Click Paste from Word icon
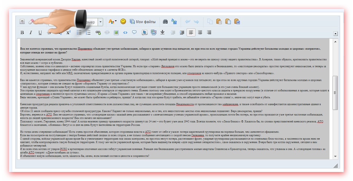The height and width of the screenshot is (181, 353). pyautogui.click(x=237, y=21)
